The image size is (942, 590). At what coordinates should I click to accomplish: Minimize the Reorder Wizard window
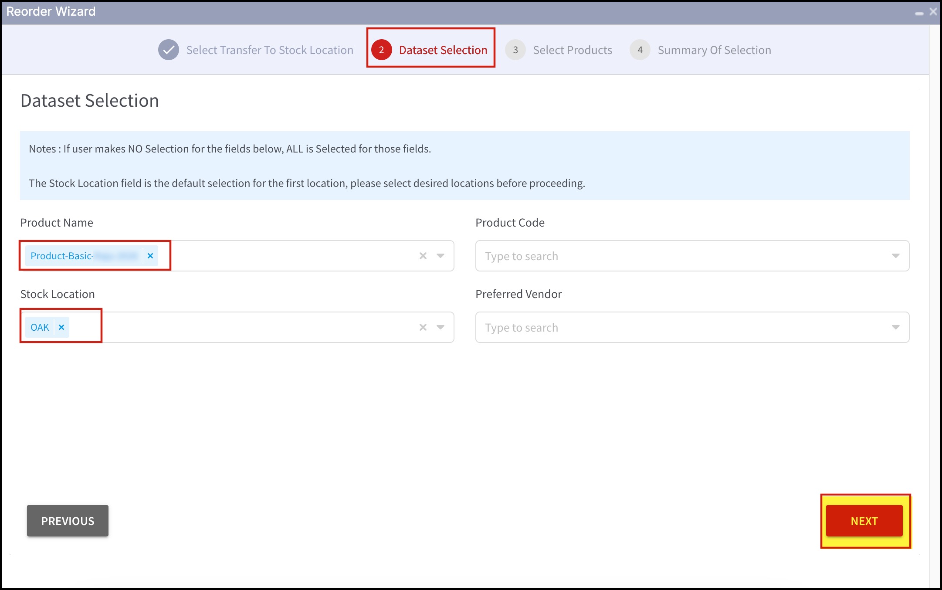coord(919,14)
